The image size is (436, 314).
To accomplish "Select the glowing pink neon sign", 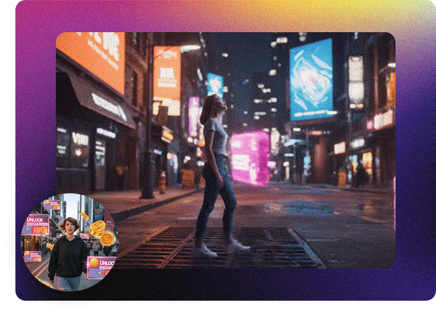I will pyautogui.click(x=250, y=158).
